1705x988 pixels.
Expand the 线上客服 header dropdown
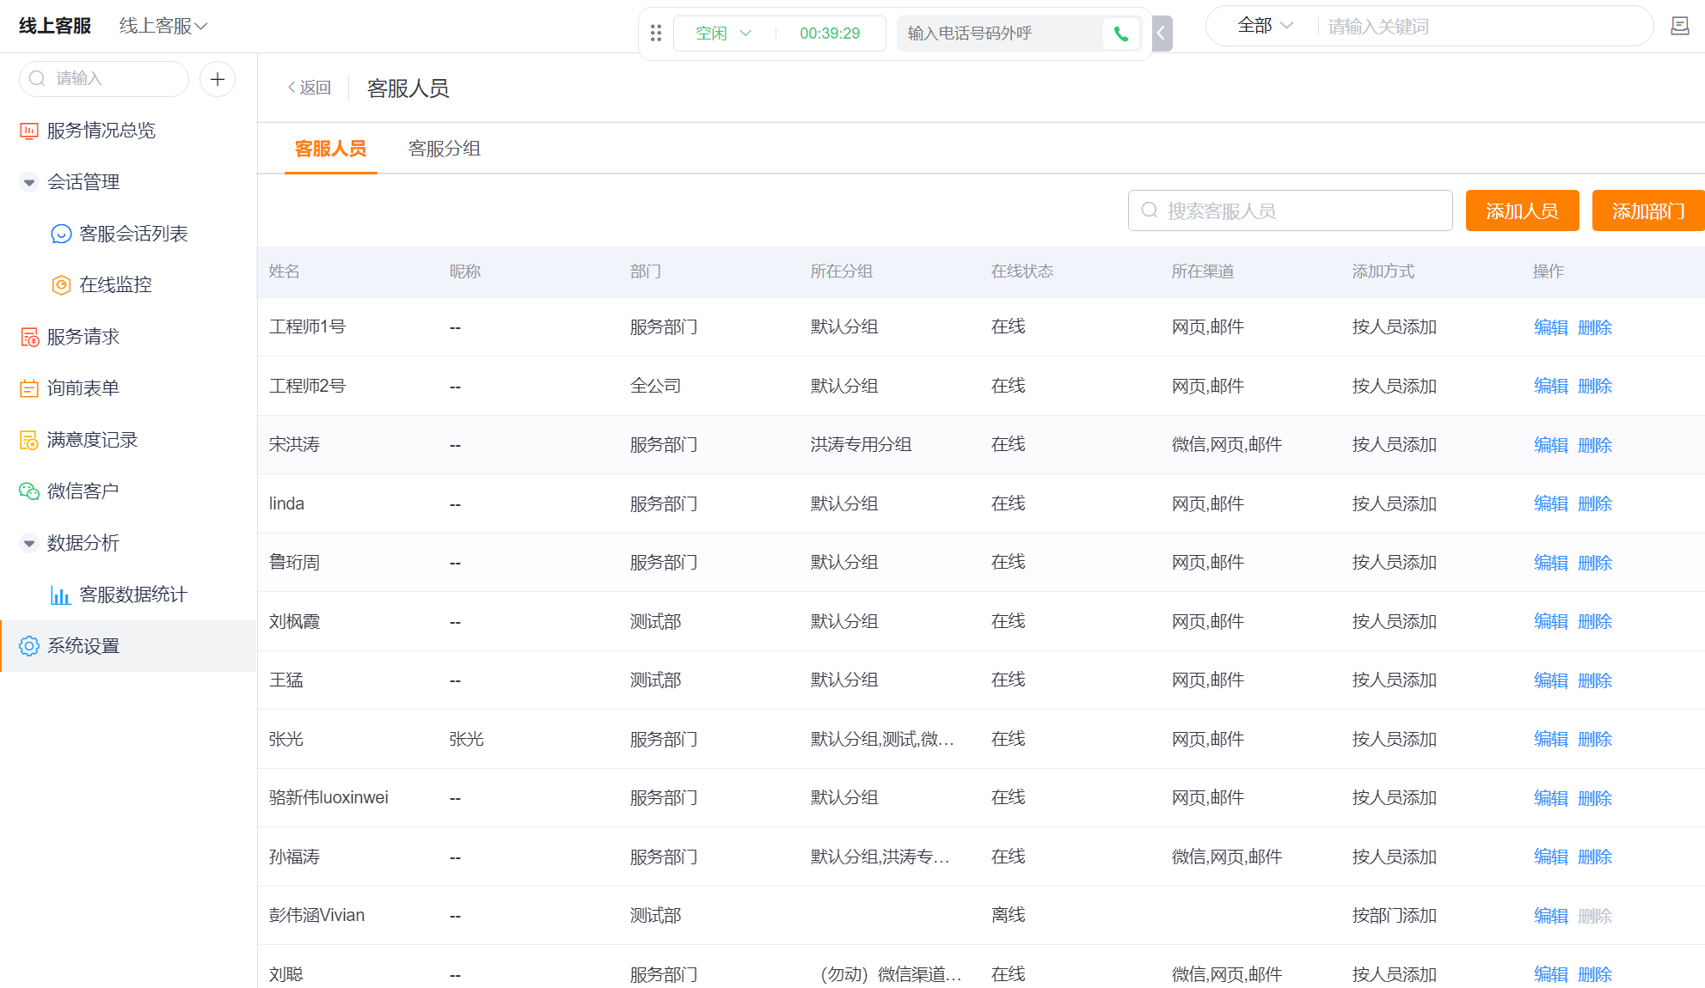[163, 27]
